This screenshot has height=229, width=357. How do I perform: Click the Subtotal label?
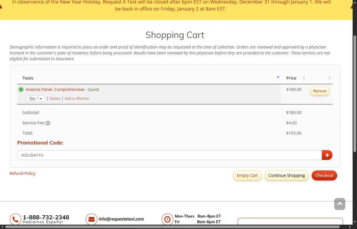point(31,113)
